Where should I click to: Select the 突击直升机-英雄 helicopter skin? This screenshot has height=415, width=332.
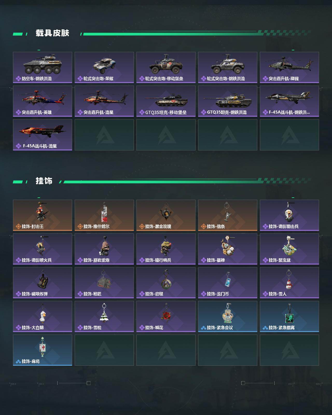point(43,101)
